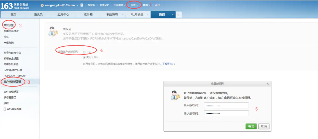This screenshot has height=139, width=318.
Task: Switch to the 通讯录 tab
Action: pos(38,15)
